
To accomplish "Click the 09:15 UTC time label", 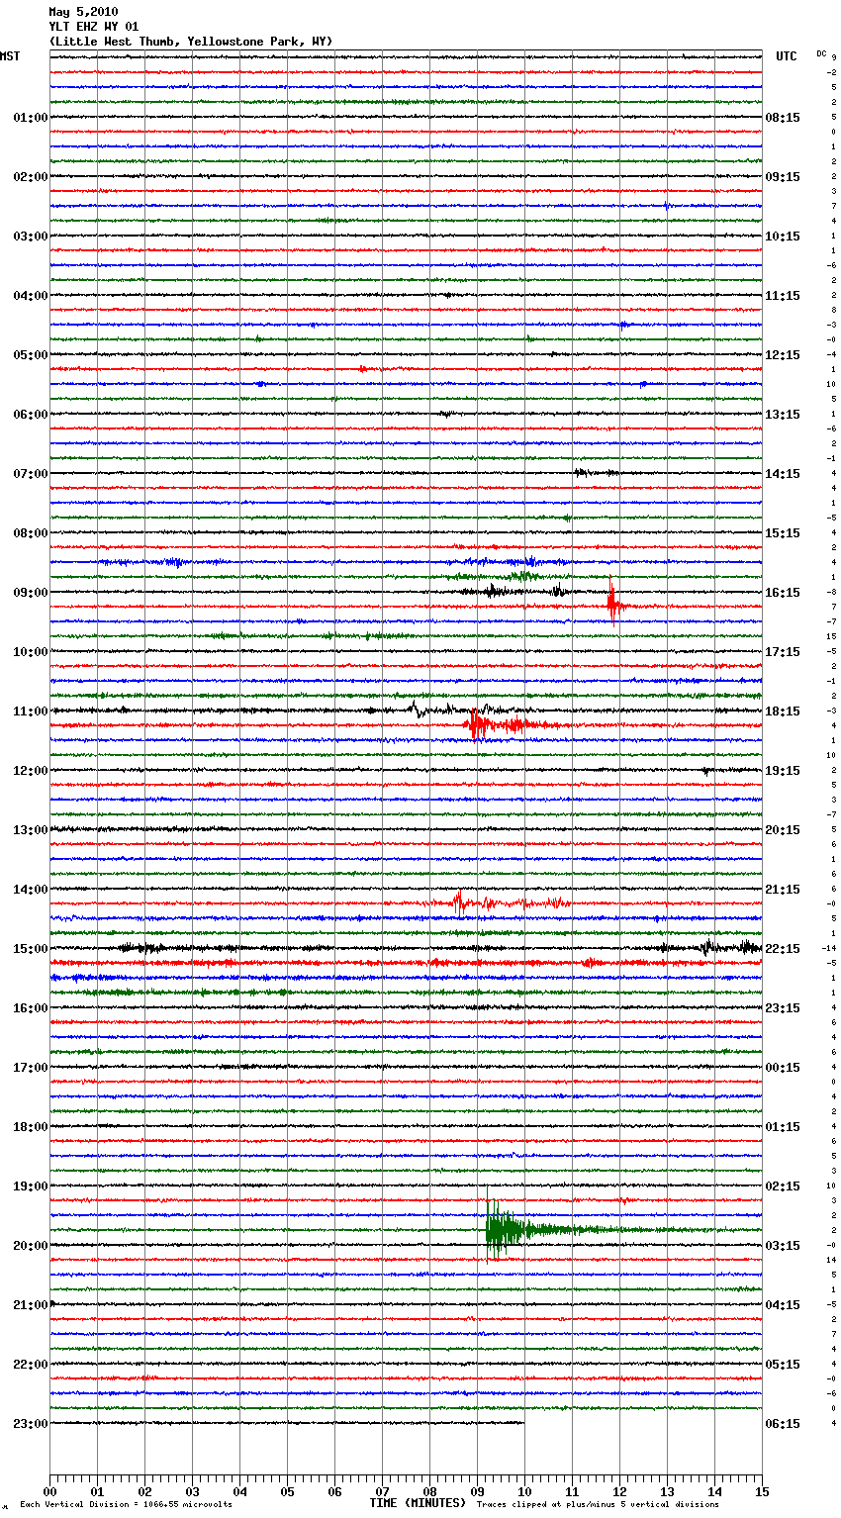I will [x=783, y=177].
